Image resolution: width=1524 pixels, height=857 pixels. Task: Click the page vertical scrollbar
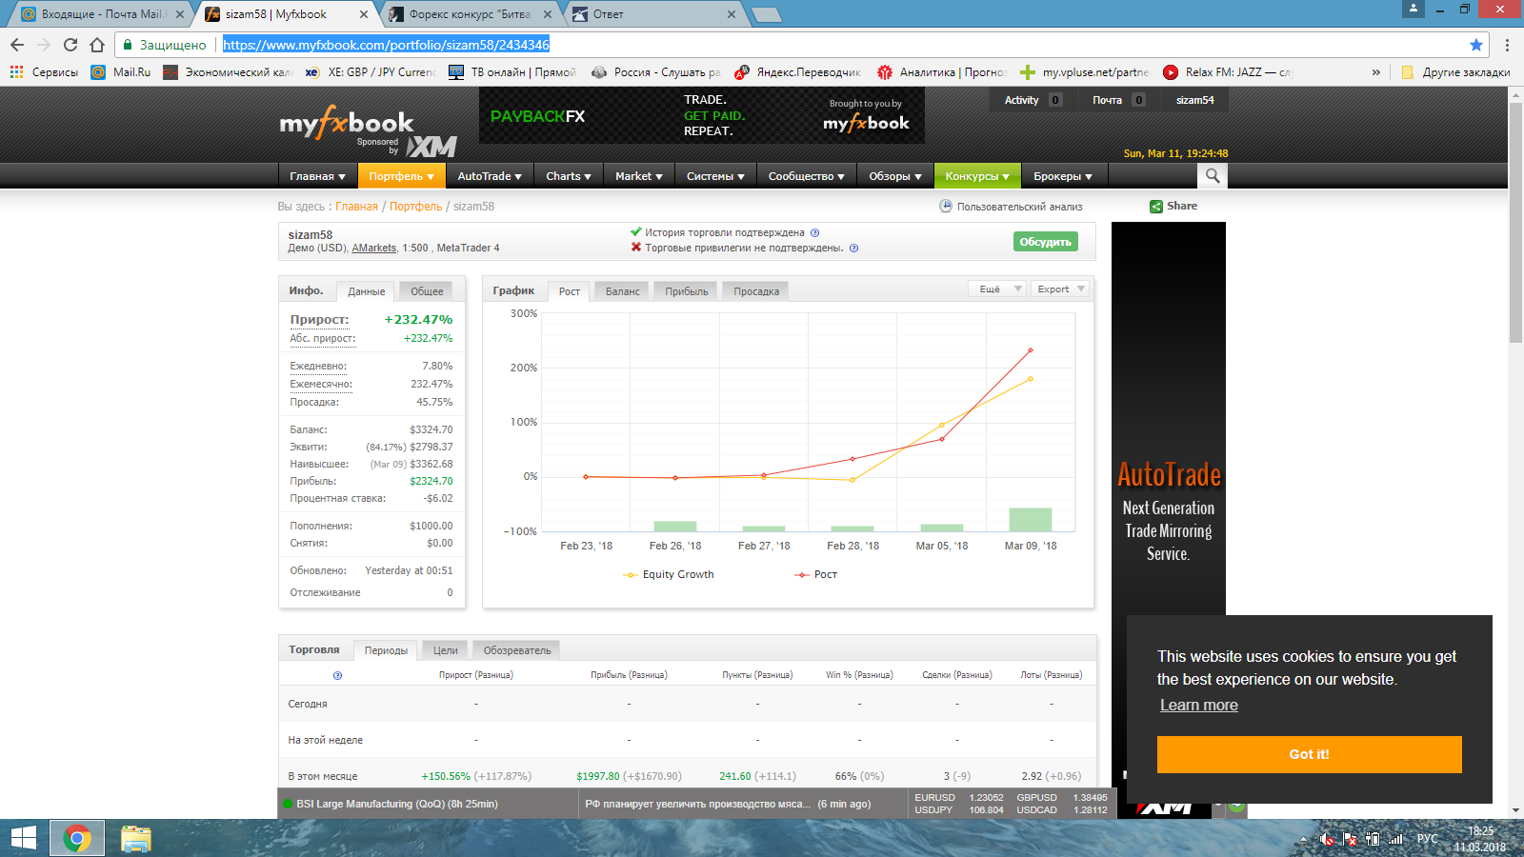point(1515,222)
